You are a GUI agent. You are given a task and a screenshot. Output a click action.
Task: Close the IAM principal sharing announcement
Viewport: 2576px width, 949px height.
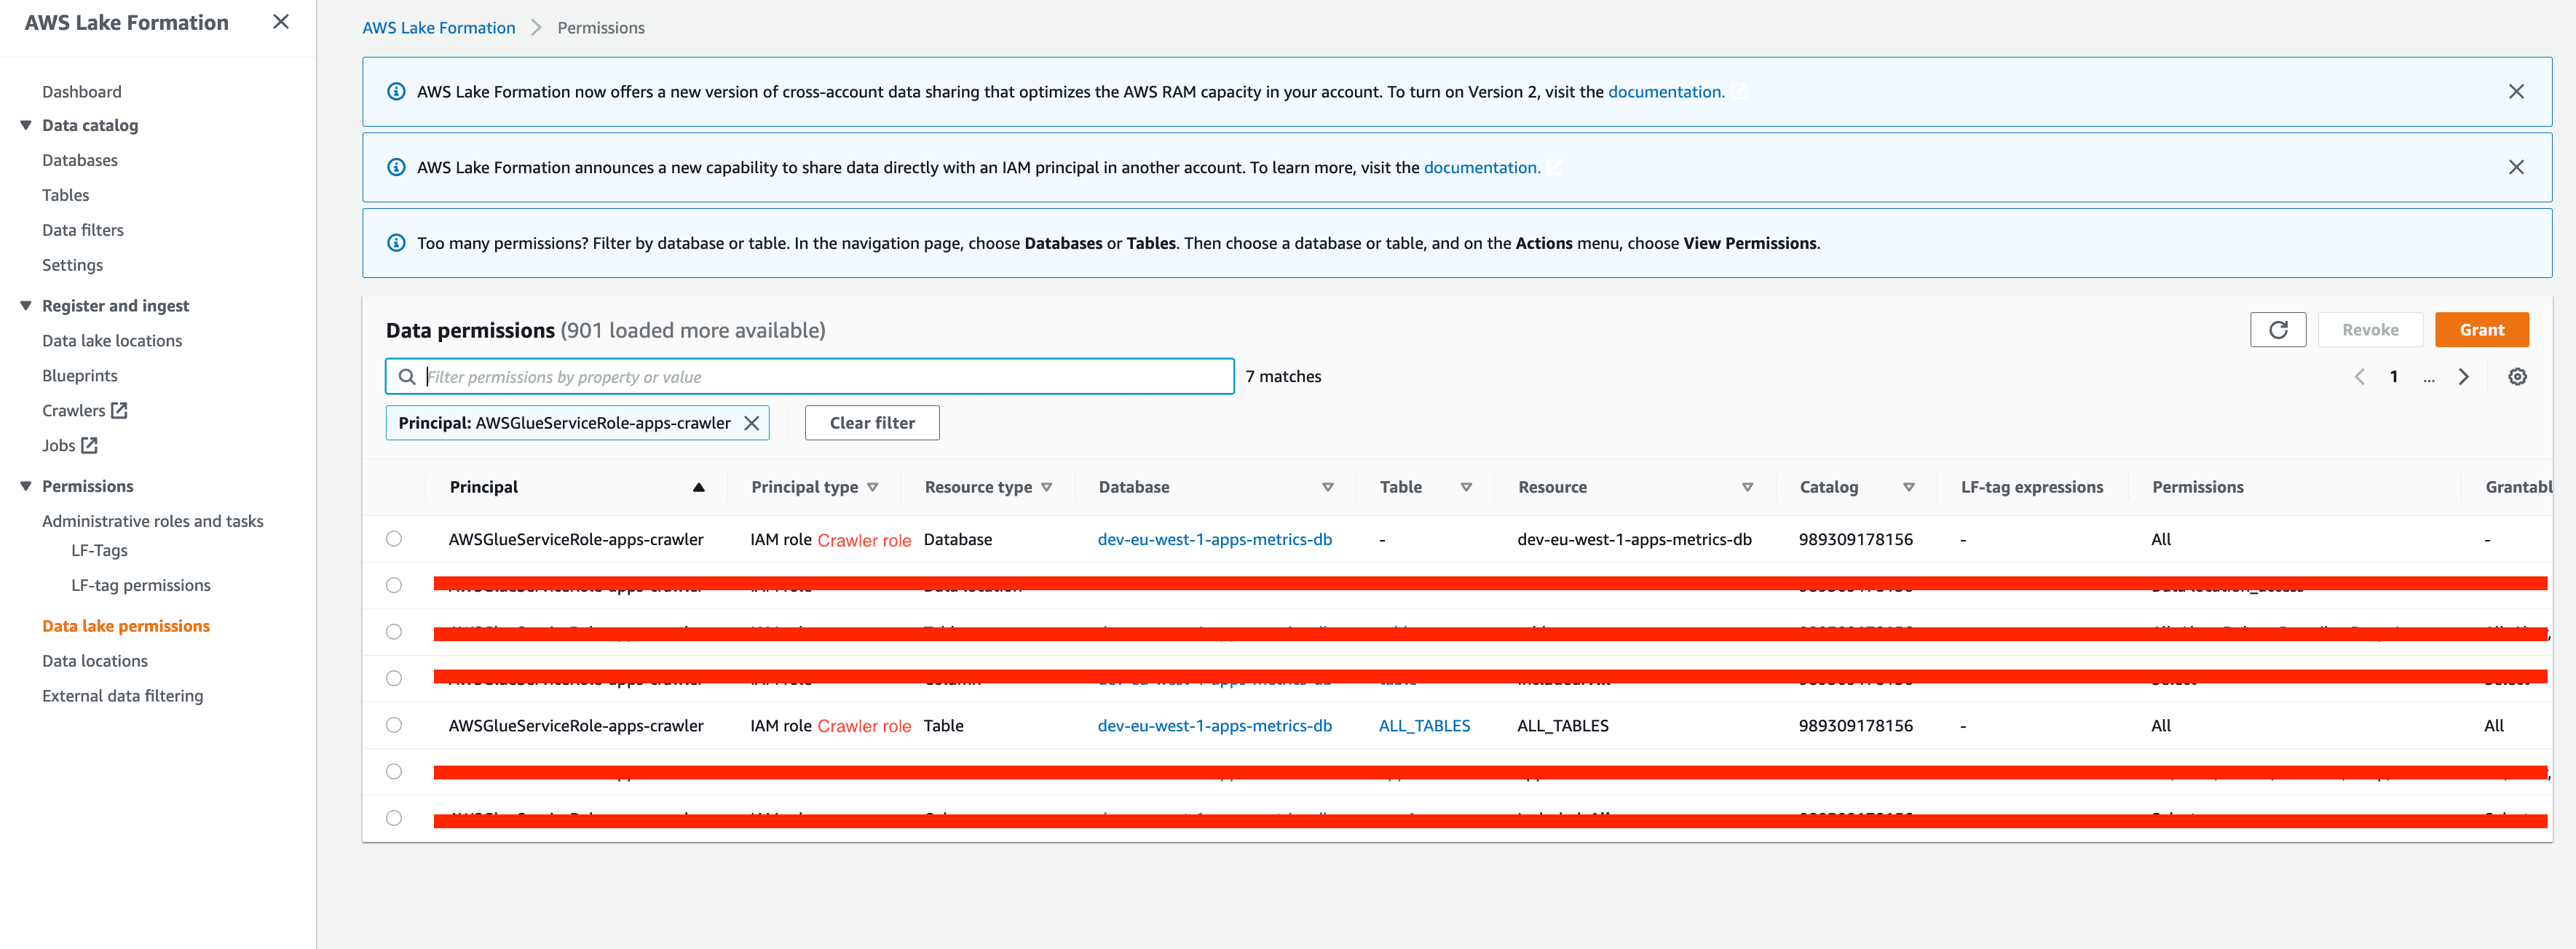(2515, 168)
